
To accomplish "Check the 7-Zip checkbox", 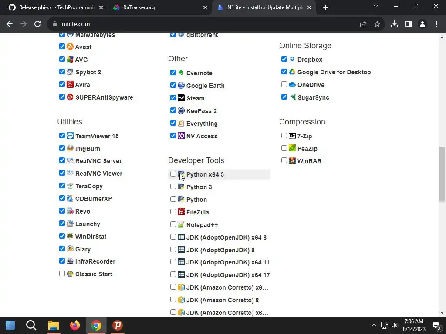I will (x=284, y=136).
